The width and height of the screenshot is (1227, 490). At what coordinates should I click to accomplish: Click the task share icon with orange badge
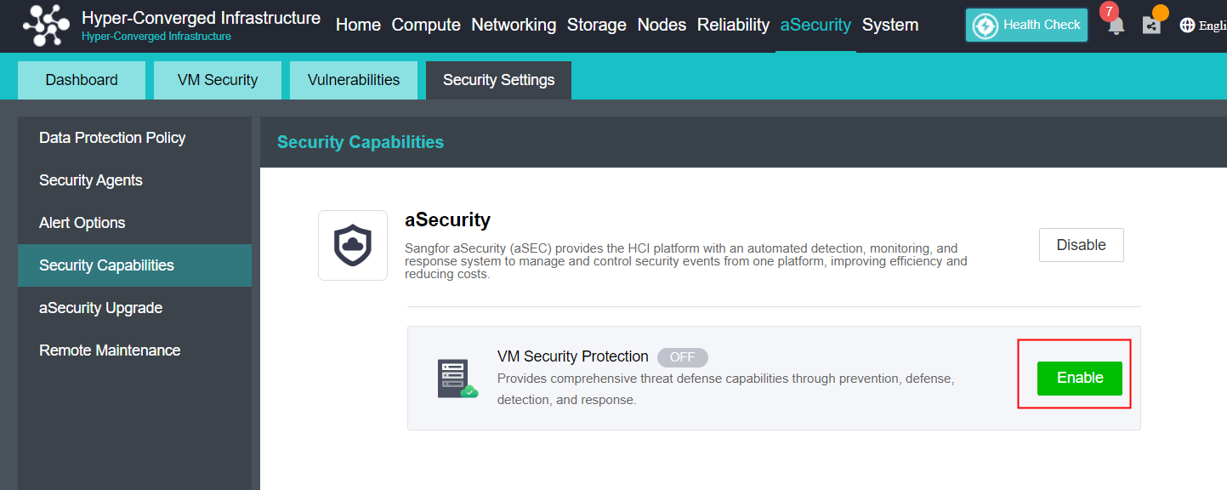1151,26
